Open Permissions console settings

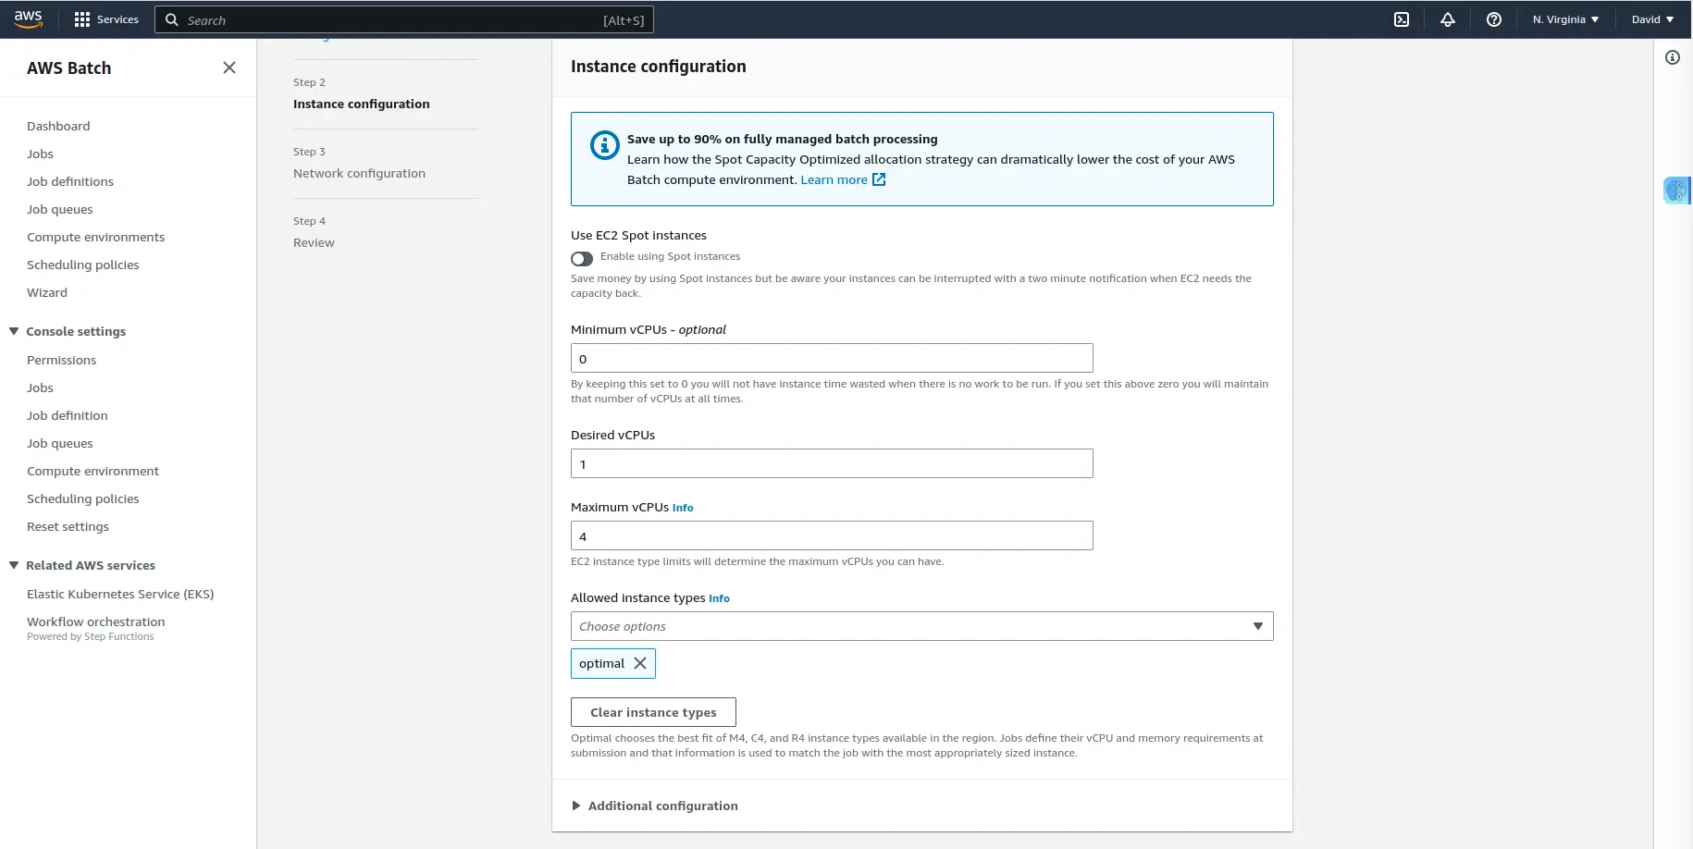point(62,360)
